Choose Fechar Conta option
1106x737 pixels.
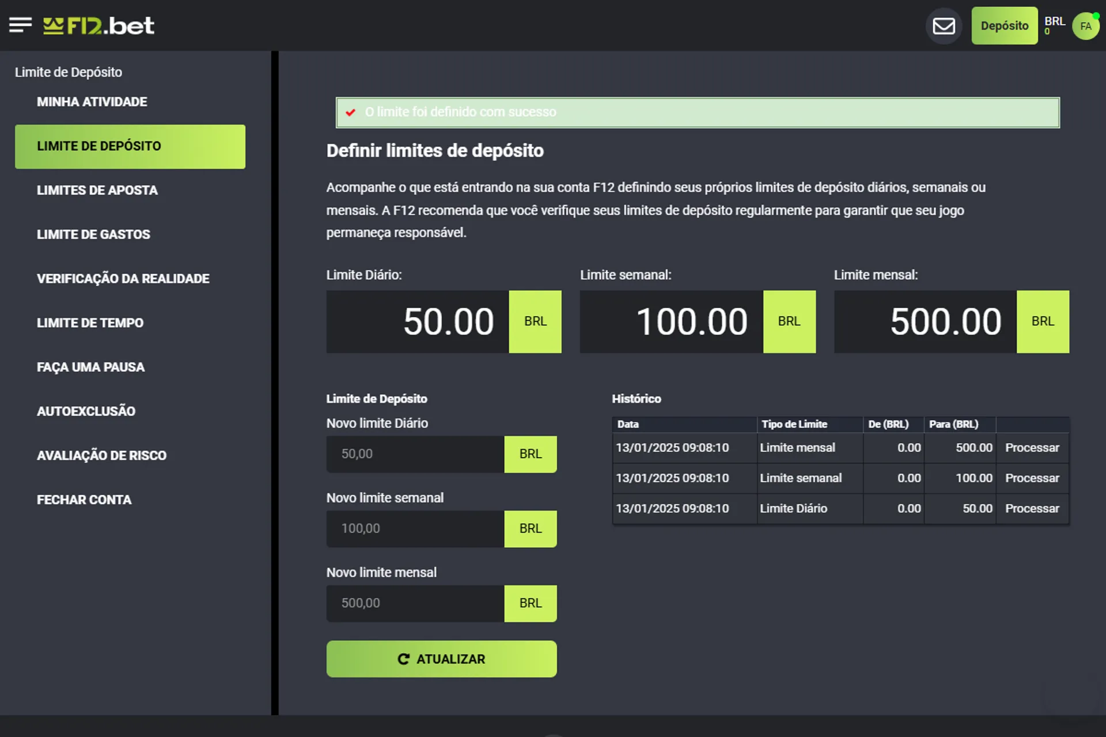[84, 500]
